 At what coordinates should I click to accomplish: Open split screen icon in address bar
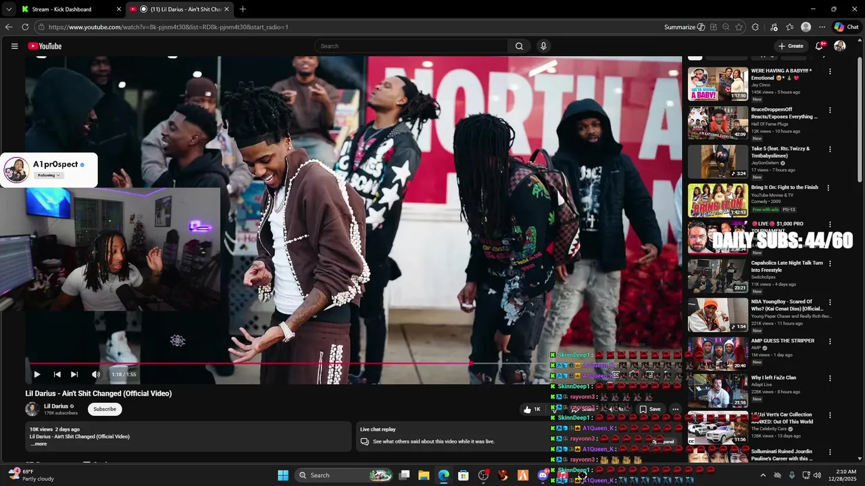pos(713,27)
